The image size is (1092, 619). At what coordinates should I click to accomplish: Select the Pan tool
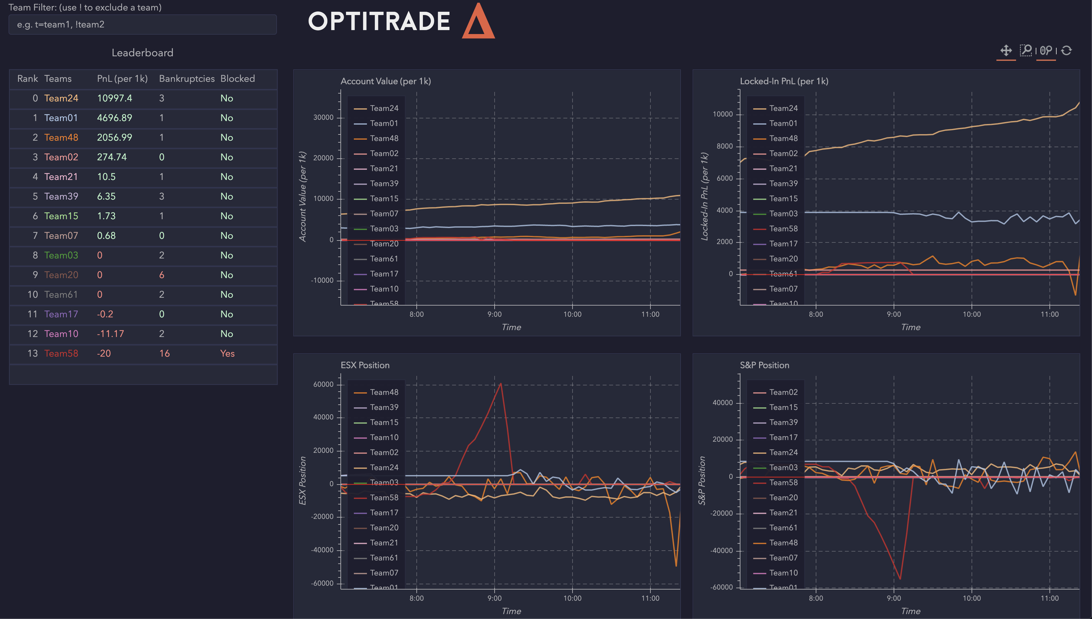click(1006, 51)
